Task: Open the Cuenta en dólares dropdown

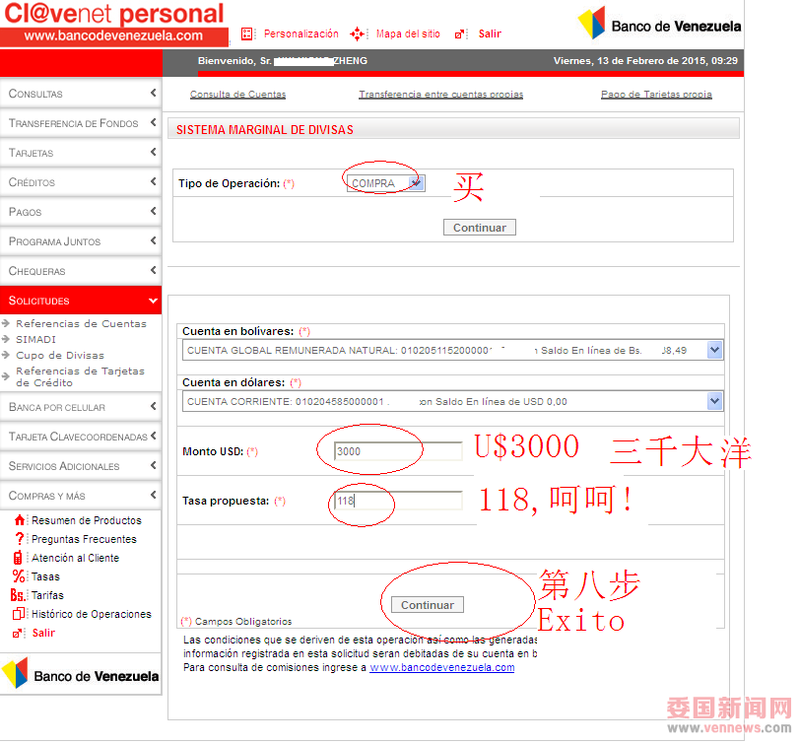Action: (452, 401)
